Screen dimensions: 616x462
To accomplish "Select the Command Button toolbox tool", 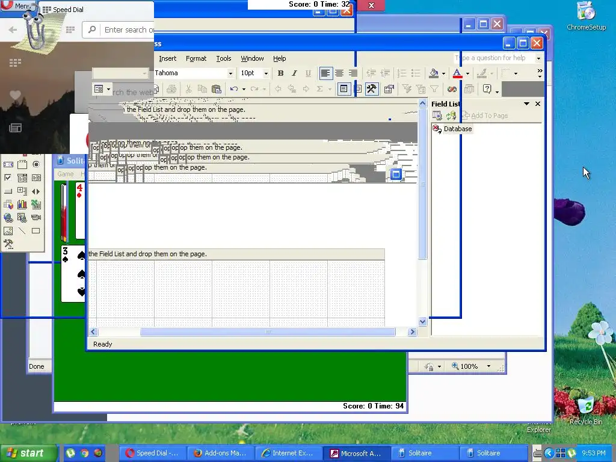I will (x=8, y=191).
